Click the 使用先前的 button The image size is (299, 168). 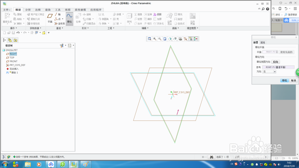286,52
